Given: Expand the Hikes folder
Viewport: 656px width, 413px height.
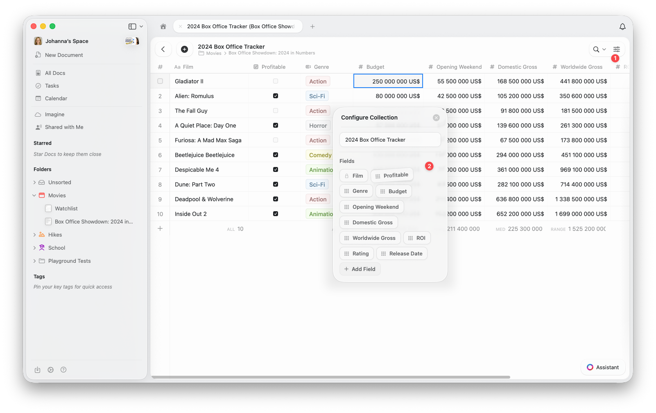Looking at the screenshot, I should [x=34, y=235].
